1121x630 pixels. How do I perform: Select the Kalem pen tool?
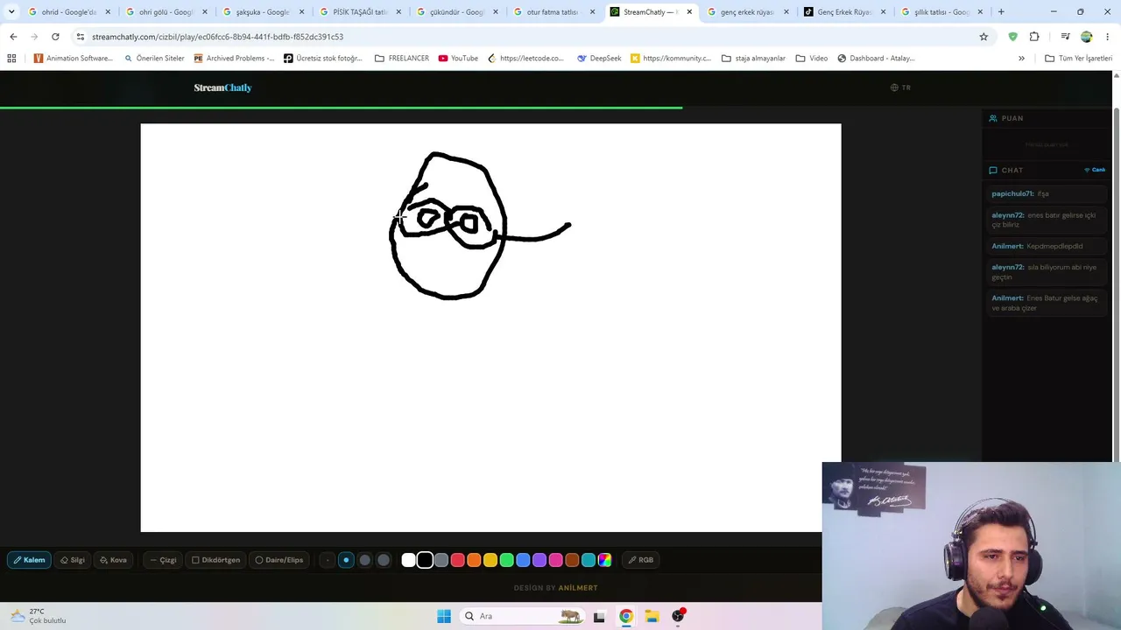[29, 560]
